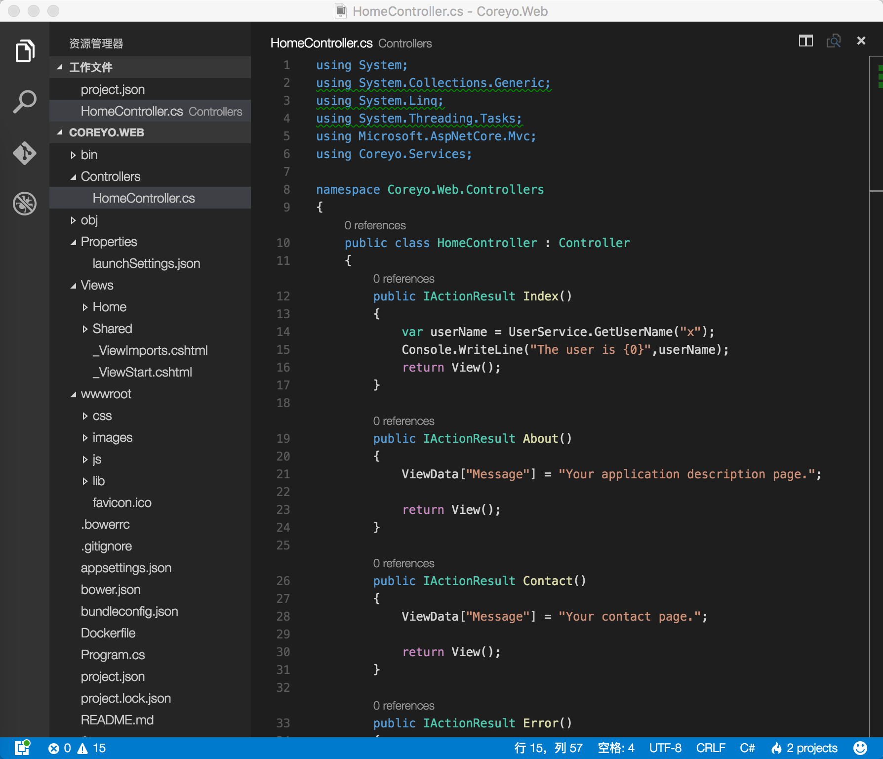Image resolution: width=883 pixels, height=759 pixels.
Task: Open favicon.ico
Action: point(150,503)
